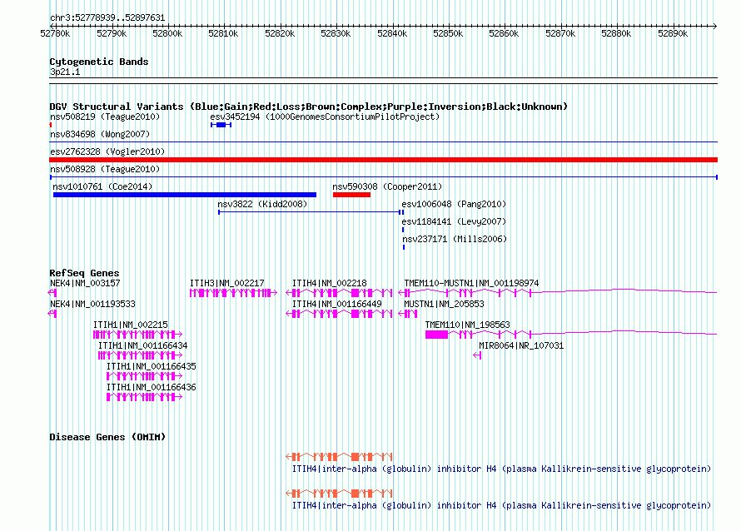Screen dimensions: 741x531
Task: Click the ITIH1|NM_001166435 gene model glyph
Action: pos(144,376)
